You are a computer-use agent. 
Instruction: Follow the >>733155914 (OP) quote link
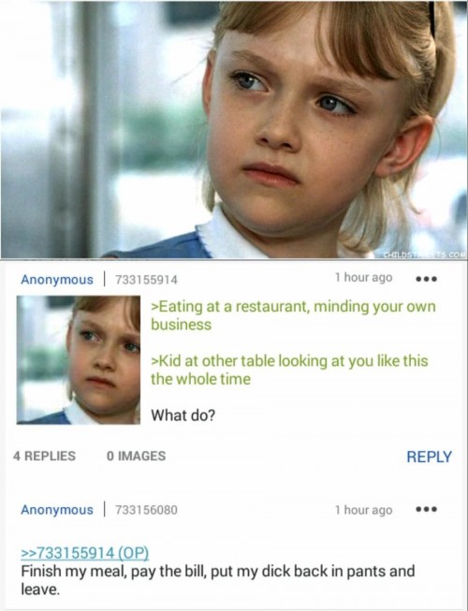[84, 553]
